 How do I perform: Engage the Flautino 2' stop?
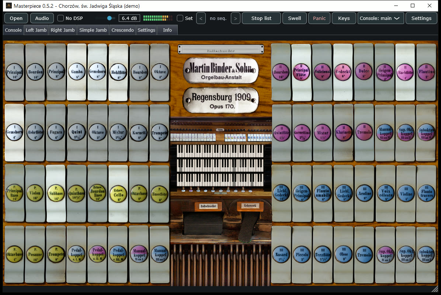[x=426, y=72]
